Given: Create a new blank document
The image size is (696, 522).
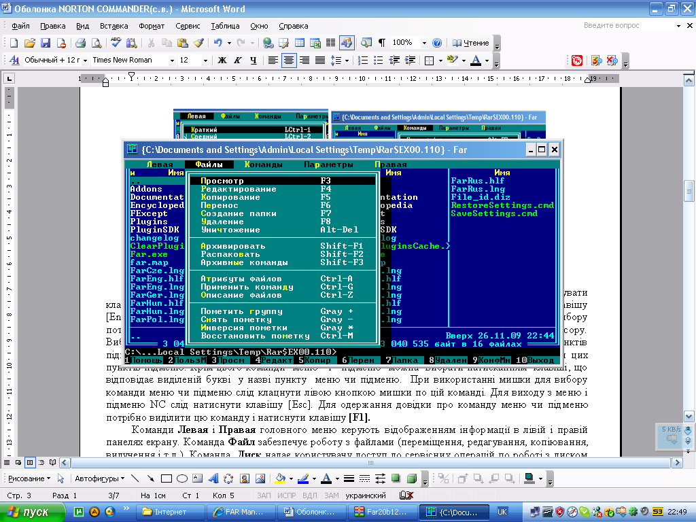Looking at the screenshot, I should [x=14, y=43].
